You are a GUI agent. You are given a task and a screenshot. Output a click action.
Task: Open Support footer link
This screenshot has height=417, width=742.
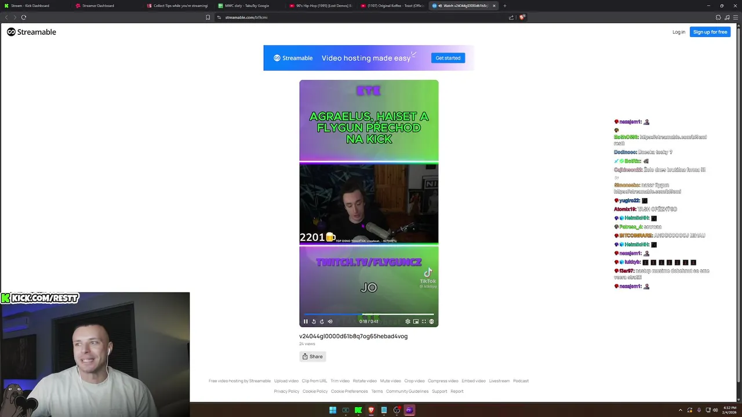[x=439, y=392]
